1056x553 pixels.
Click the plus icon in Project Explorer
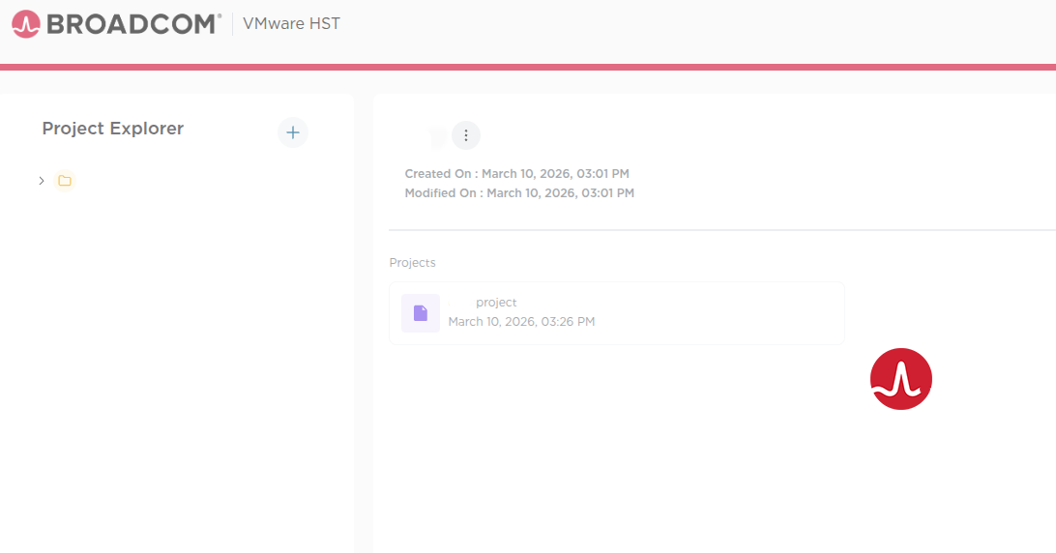(x=293, y=132)
